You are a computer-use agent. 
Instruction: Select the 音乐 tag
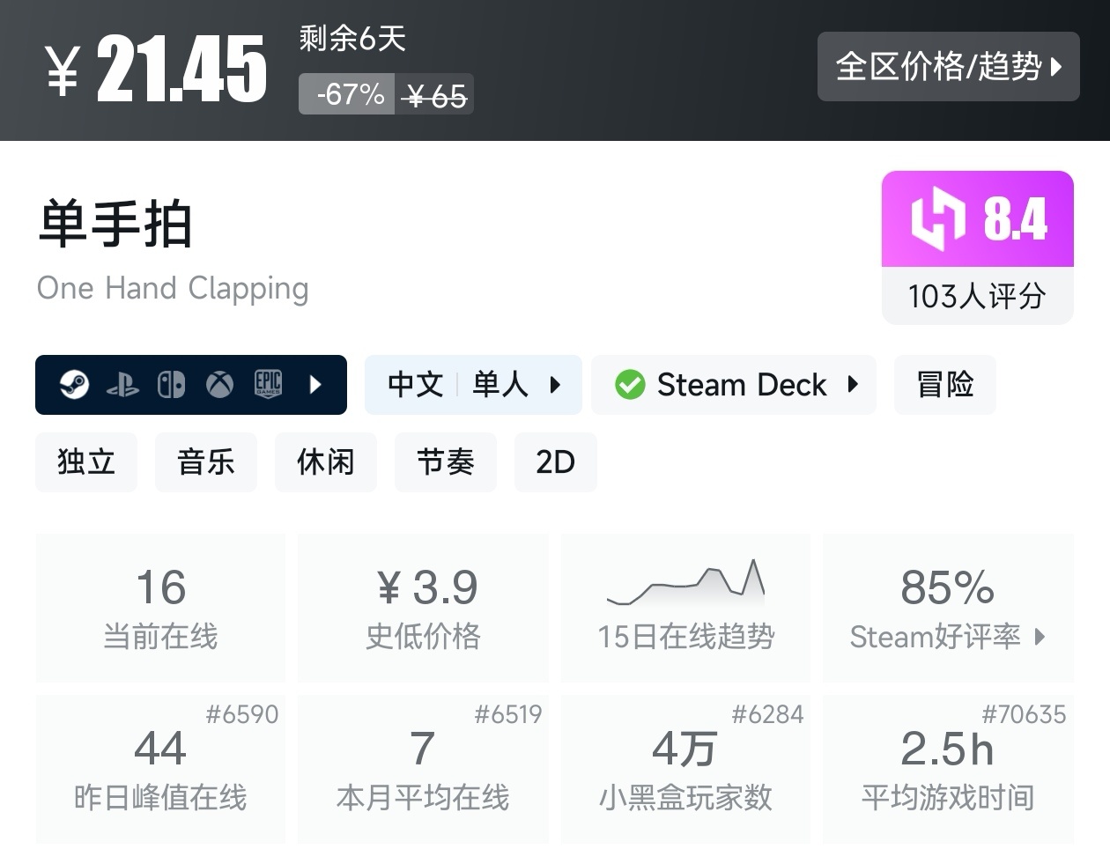coord(206,462)
